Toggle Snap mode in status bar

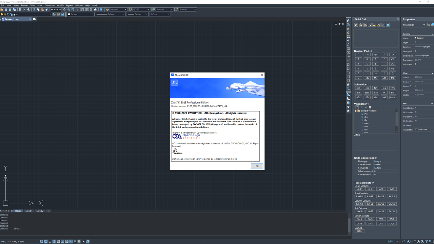[x=42, y=241]
